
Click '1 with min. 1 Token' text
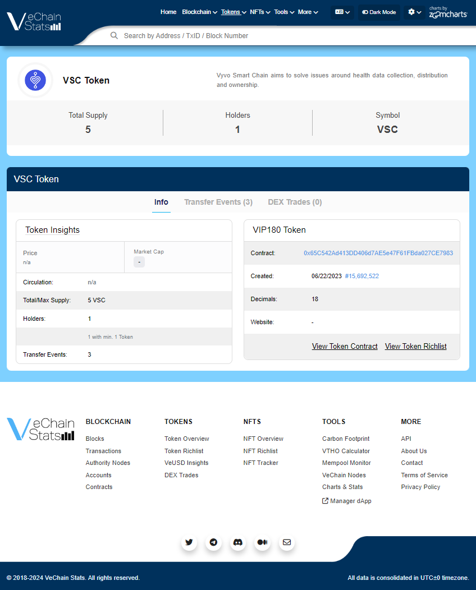coord(111,337)
